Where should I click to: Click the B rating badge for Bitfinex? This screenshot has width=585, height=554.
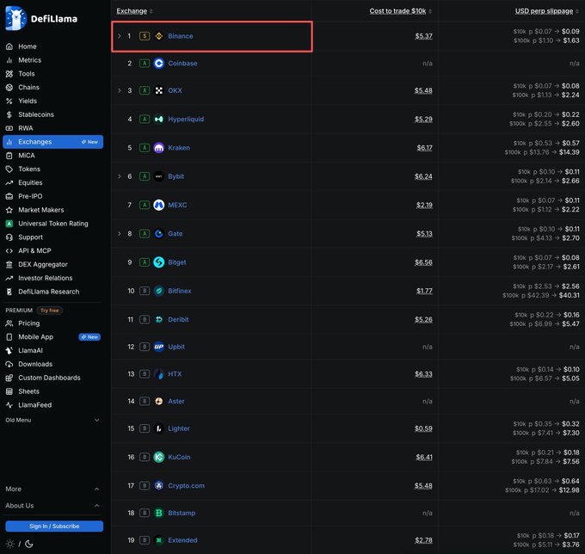pyautogui.click(x=145, y=291)
